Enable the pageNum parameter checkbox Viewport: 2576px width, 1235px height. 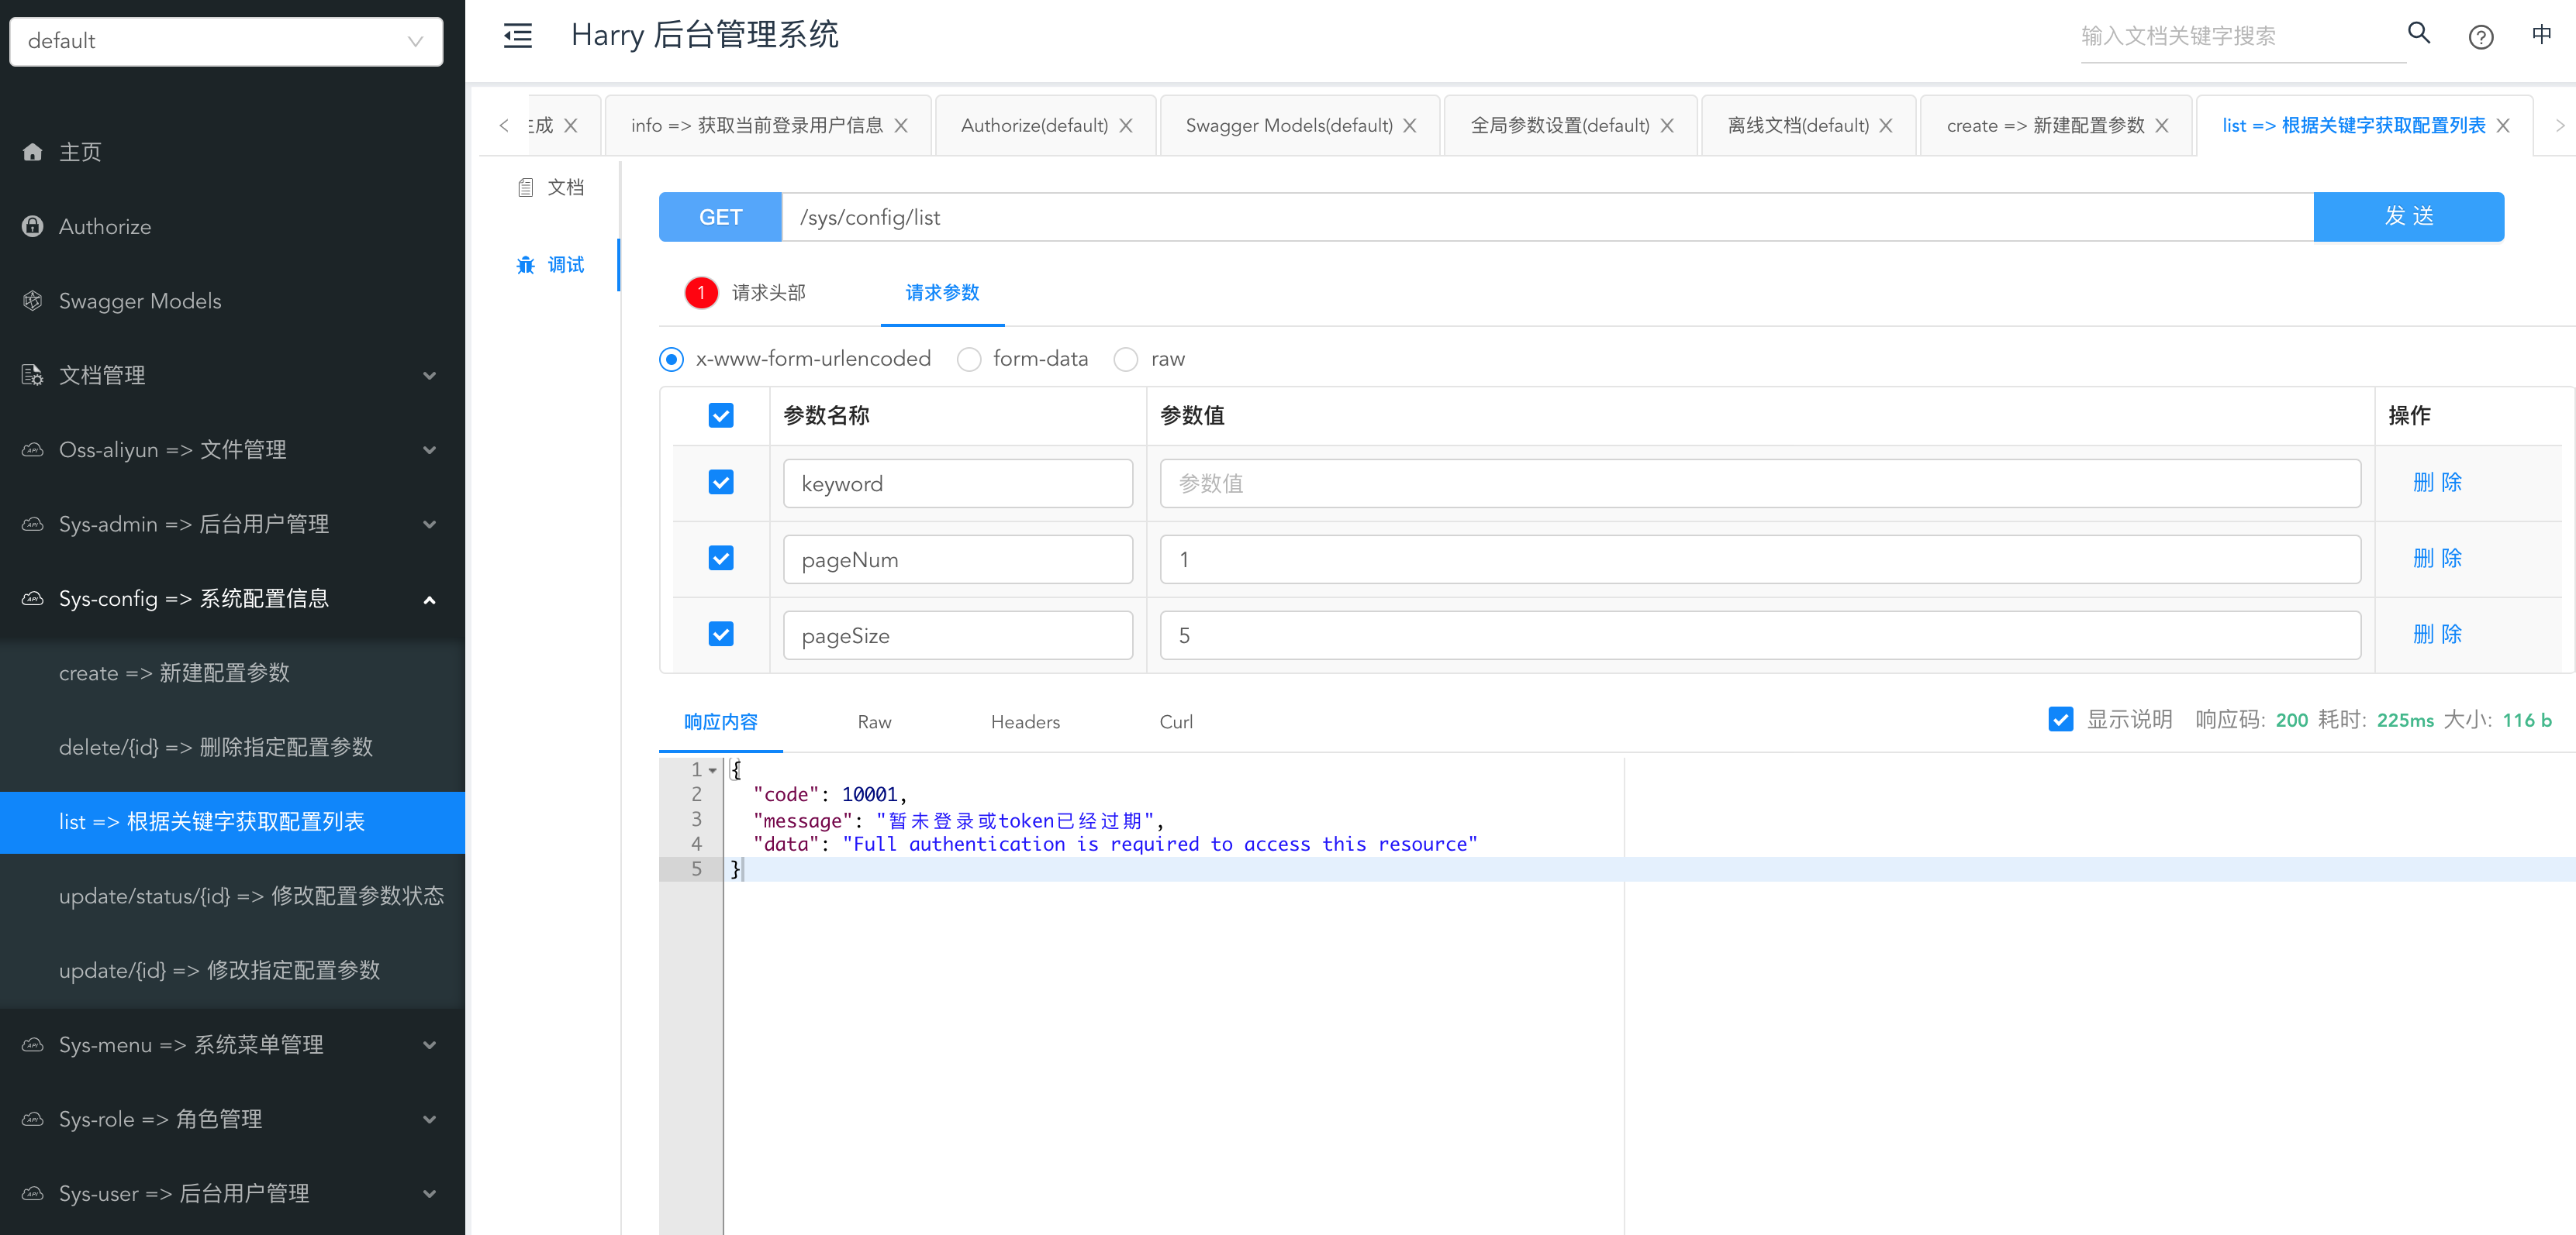pyautogui.click(x=720, y=559)
